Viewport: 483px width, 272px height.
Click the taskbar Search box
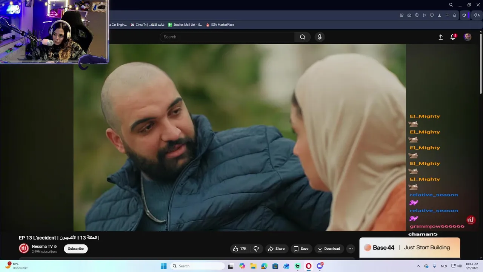point(197,266)
